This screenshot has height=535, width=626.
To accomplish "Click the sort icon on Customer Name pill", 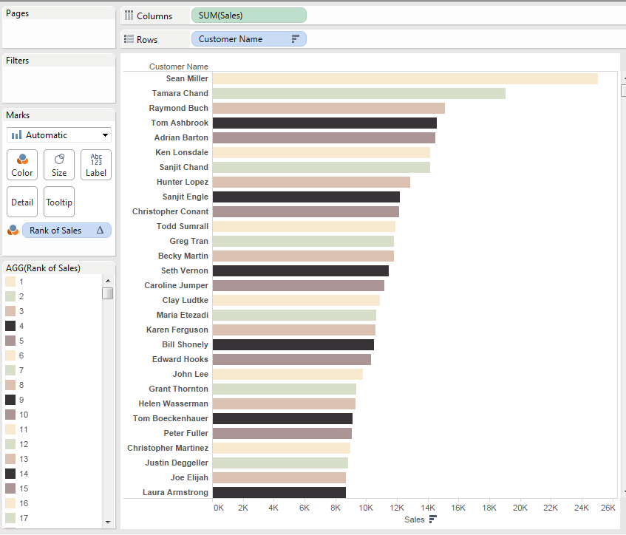I will point(295,39).
